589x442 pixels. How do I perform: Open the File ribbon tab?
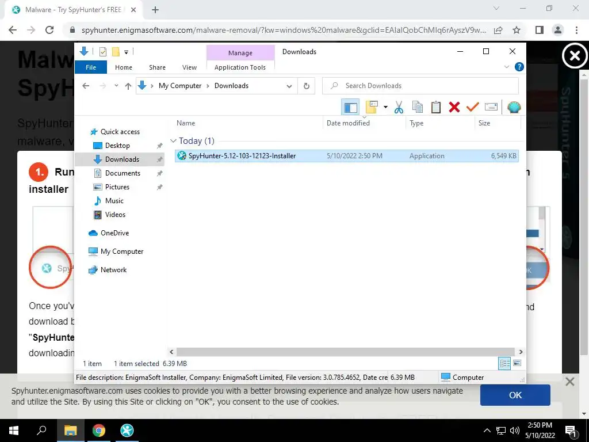[91, 67]
